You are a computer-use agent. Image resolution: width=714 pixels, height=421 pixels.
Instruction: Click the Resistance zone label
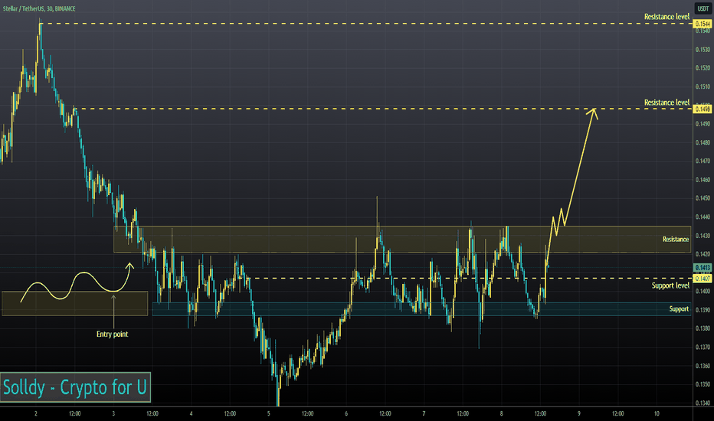[x=675, y=239]
